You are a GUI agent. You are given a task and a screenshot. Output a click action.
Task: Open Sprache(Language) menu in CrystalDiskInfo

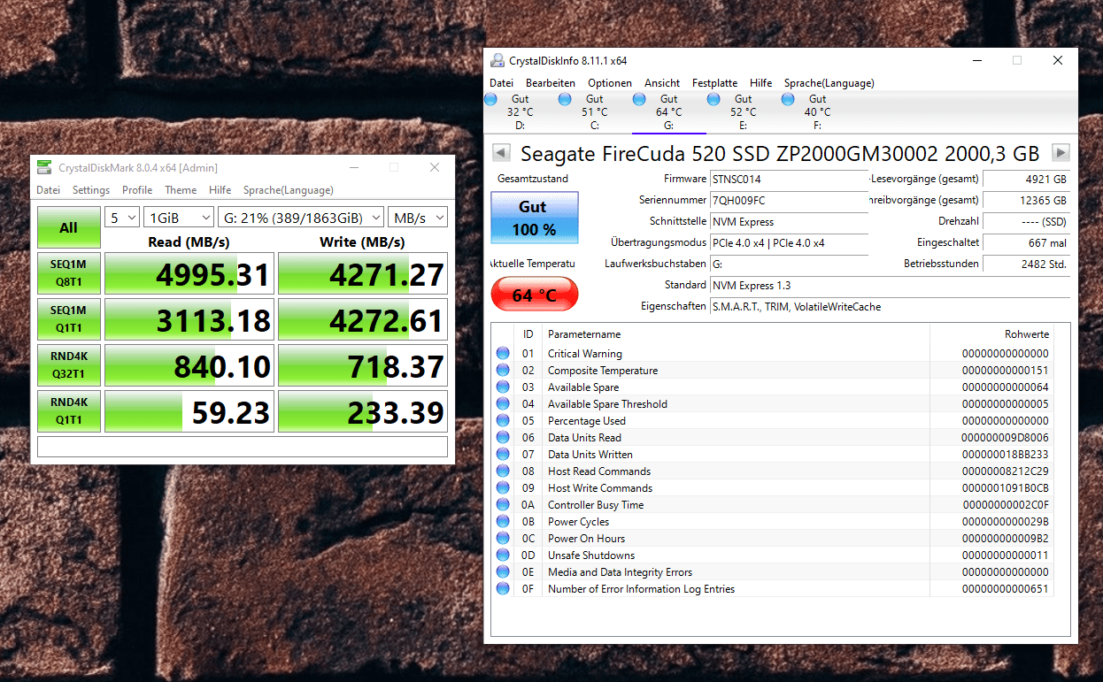pyautogui.click(x=829, y=83)
